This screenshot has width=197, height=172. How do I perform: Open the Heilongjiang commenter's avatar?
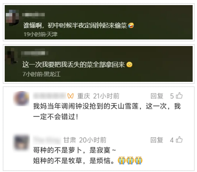coord(12,56)
